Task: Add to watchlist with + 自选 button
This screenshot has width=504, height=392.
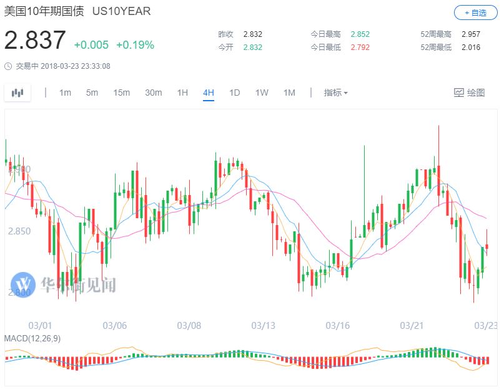Action: pos(475,13)
